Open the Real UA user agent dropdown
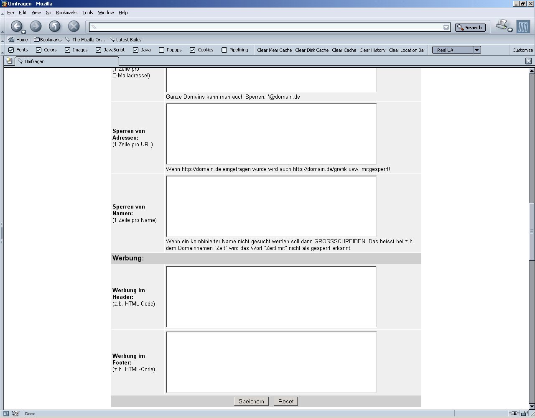Image resolution: width=535 pixels, height=418 pixels. (x=456, y=50)
